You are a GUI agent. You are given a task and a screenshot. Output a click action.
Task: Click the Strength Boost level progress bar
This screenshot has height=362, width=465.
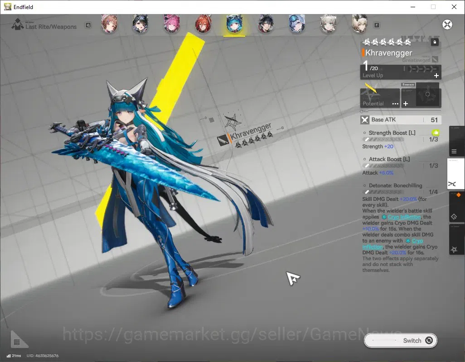coord(383,139)
